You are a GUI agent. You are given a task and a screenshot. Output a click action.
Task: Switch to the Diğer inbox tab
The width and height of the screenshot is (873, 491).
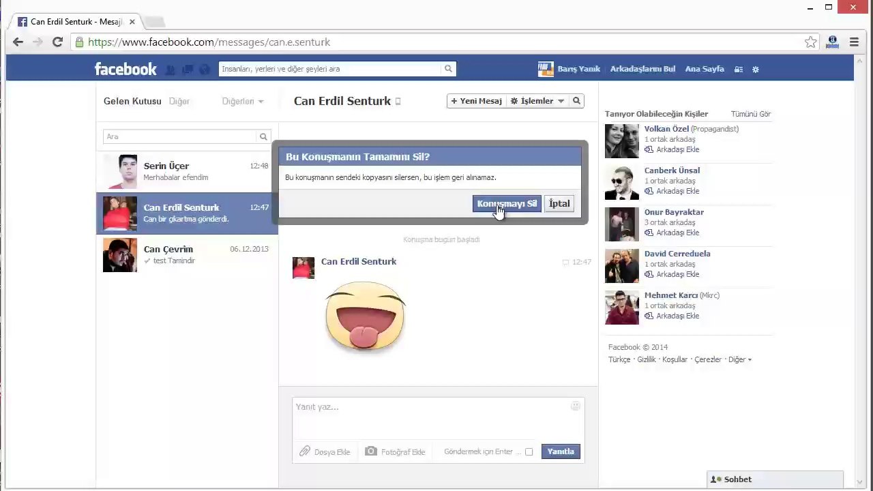point(179,102)
